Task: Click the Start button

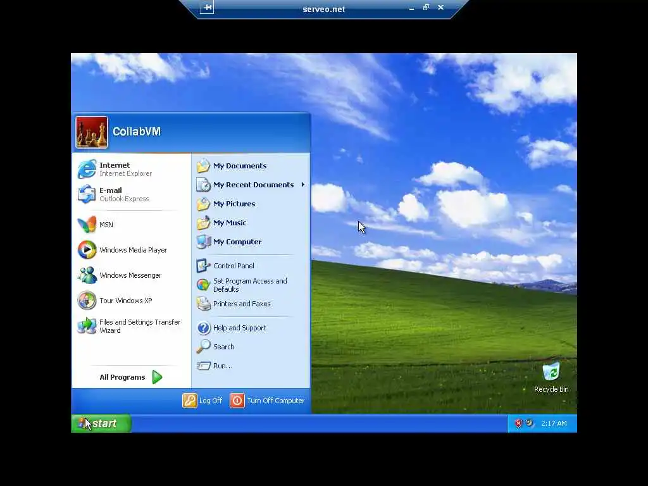Action: click(101, 423)
